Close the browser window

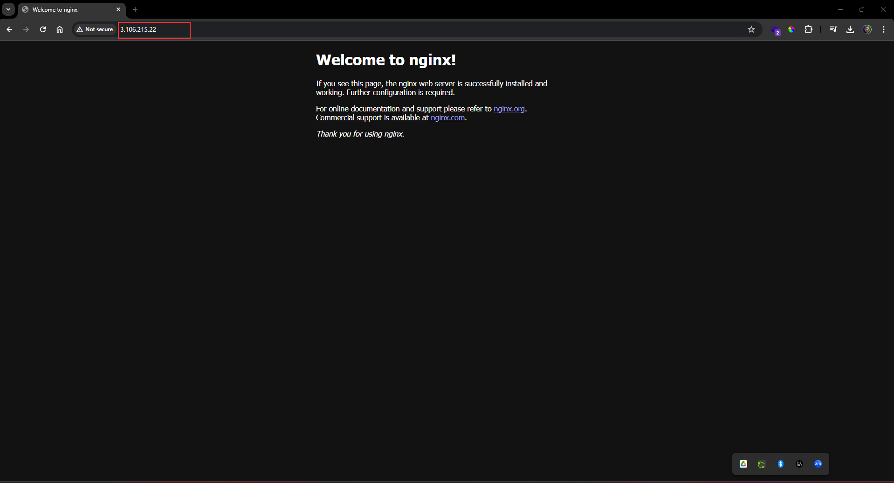[x=883, y=9]
